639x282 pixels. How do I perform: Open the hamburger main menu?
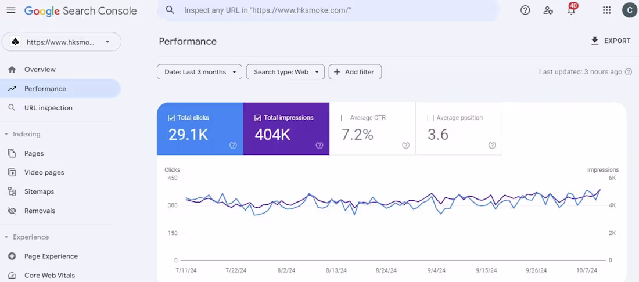pos(11,10)
